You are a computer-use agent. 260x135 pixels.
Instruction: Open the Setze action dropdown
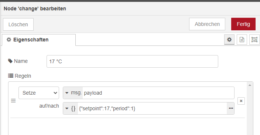click(x=39, y=93)
